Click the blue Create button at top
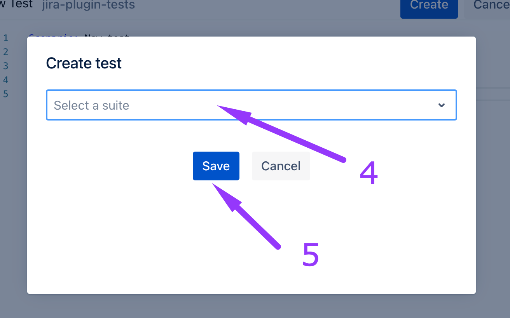510x318 pixels. pyautogui.click(x=429, y=5)
